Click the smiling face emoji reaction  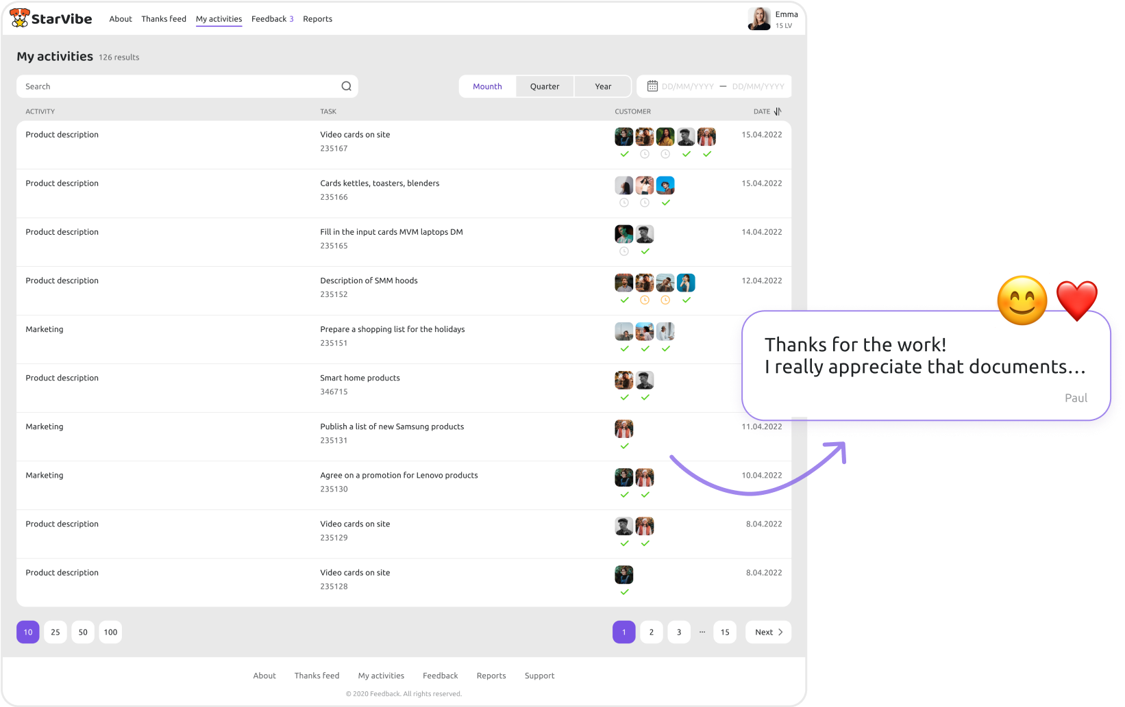[x=1022, y=300]
